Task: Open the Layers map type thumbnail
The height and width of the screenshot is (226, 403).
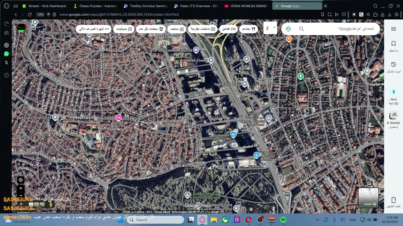Action: click(368, 198)
